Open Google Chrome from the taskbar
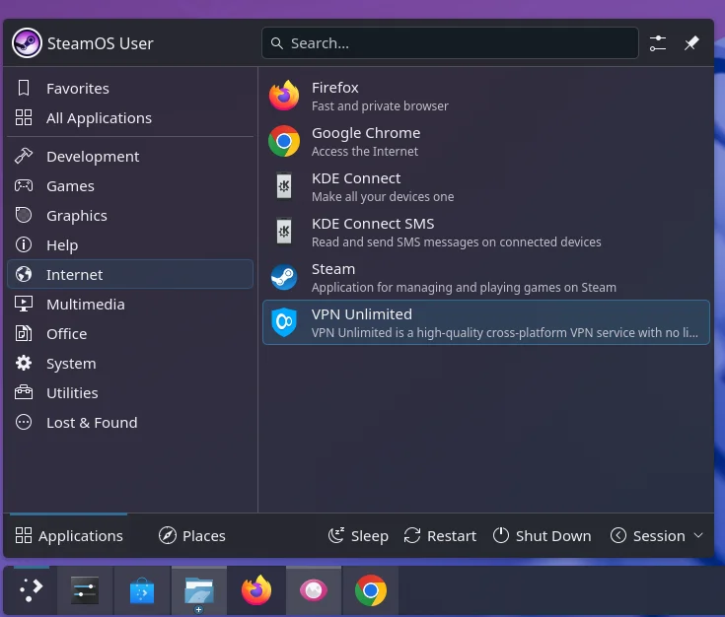This screenshot has width=725, height=617. click(371, 589)
